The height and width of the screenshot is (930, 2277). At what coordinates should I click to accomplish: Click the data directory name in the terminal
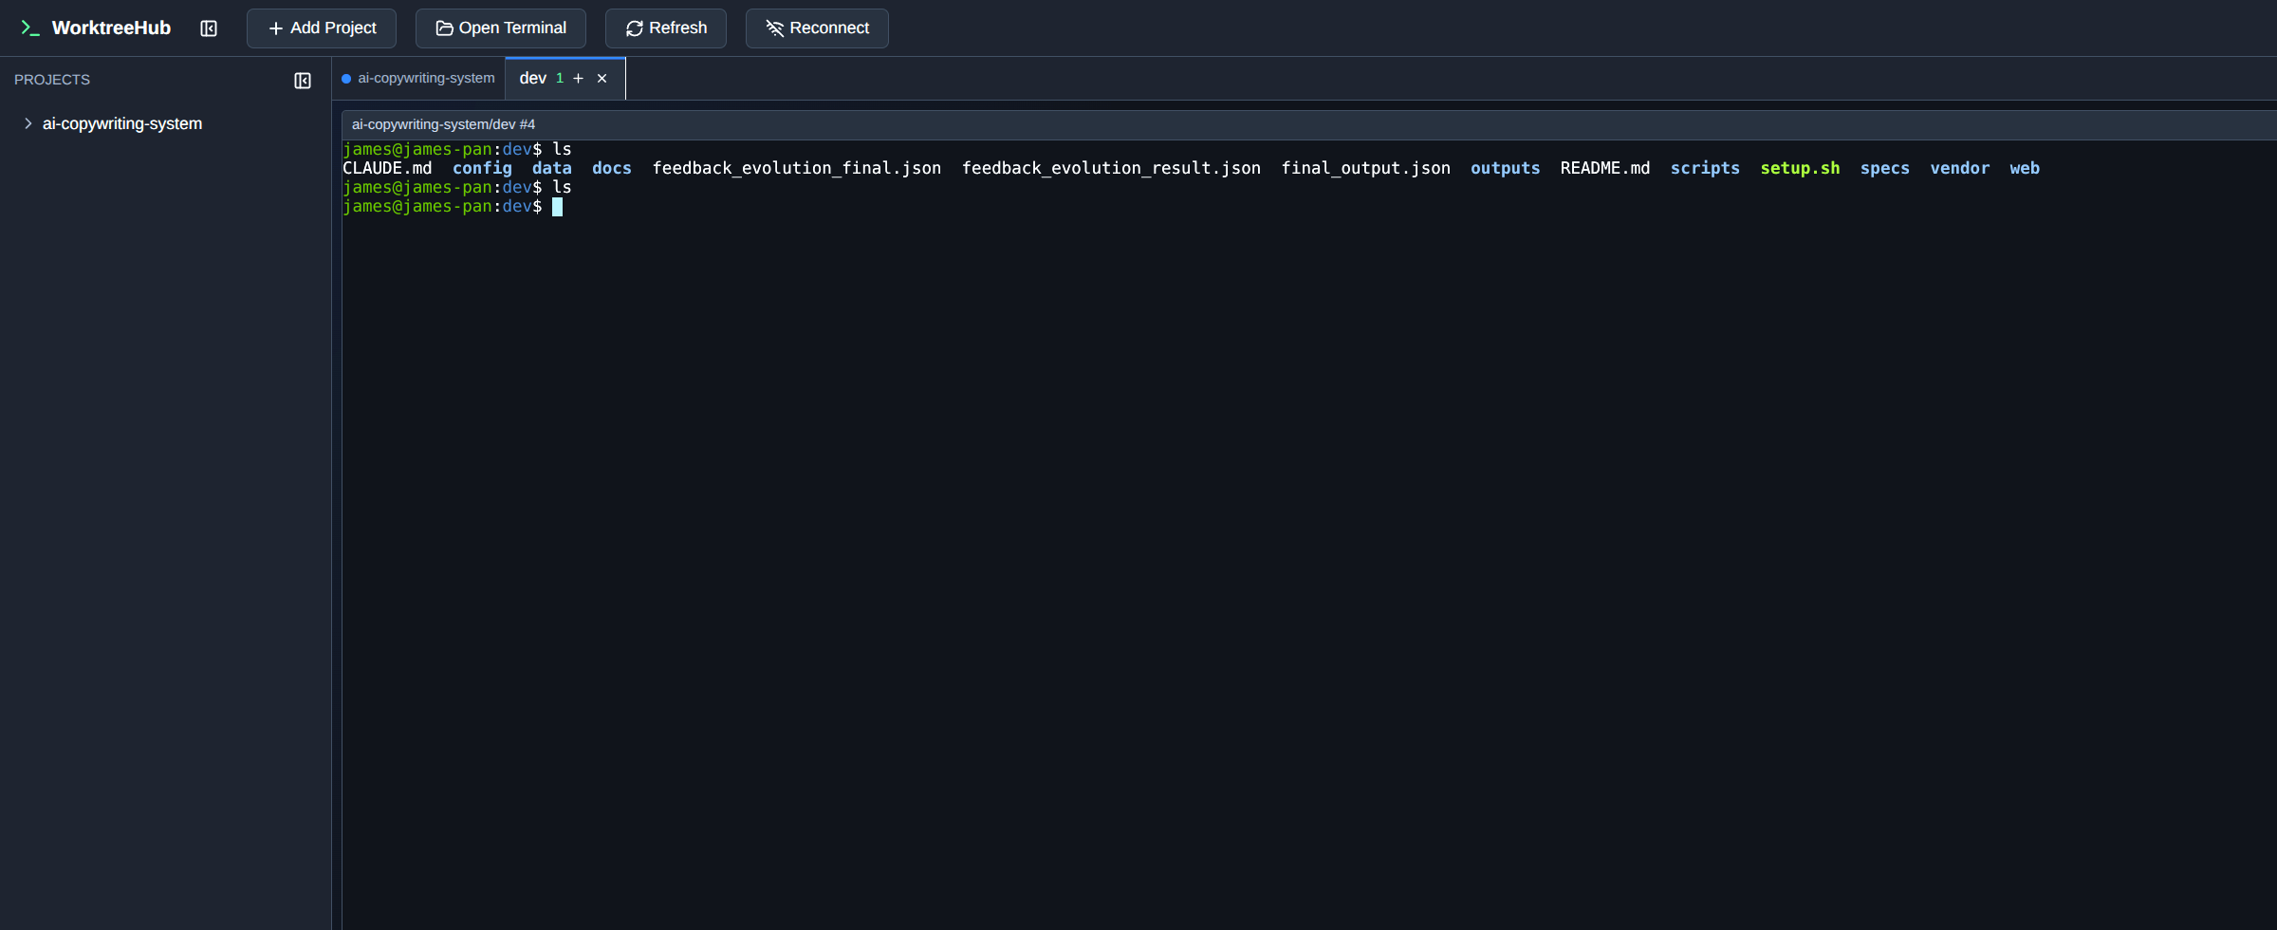point(552,168)
